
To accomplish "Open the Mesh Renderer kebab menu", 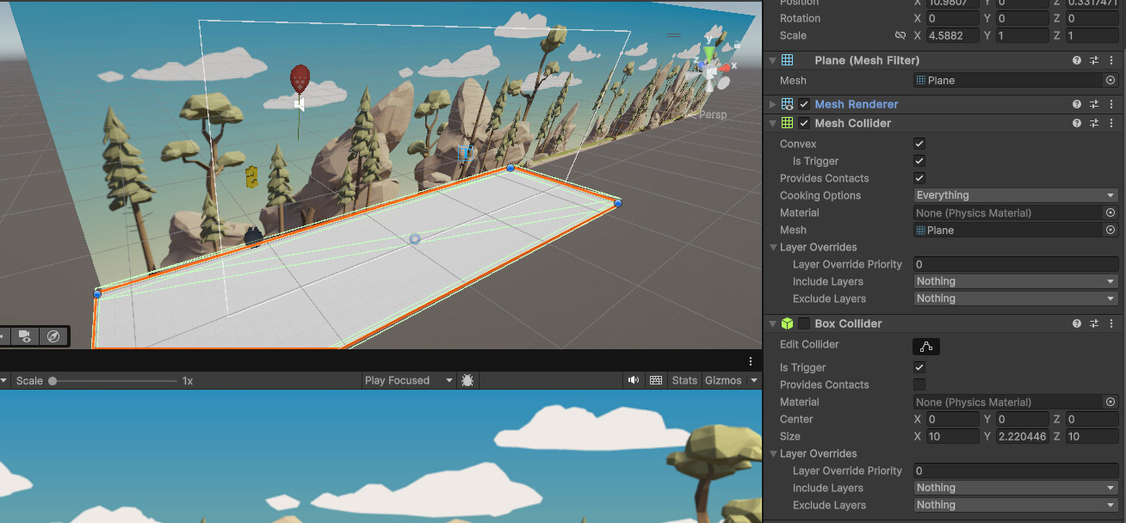I will coord(1111,103).
